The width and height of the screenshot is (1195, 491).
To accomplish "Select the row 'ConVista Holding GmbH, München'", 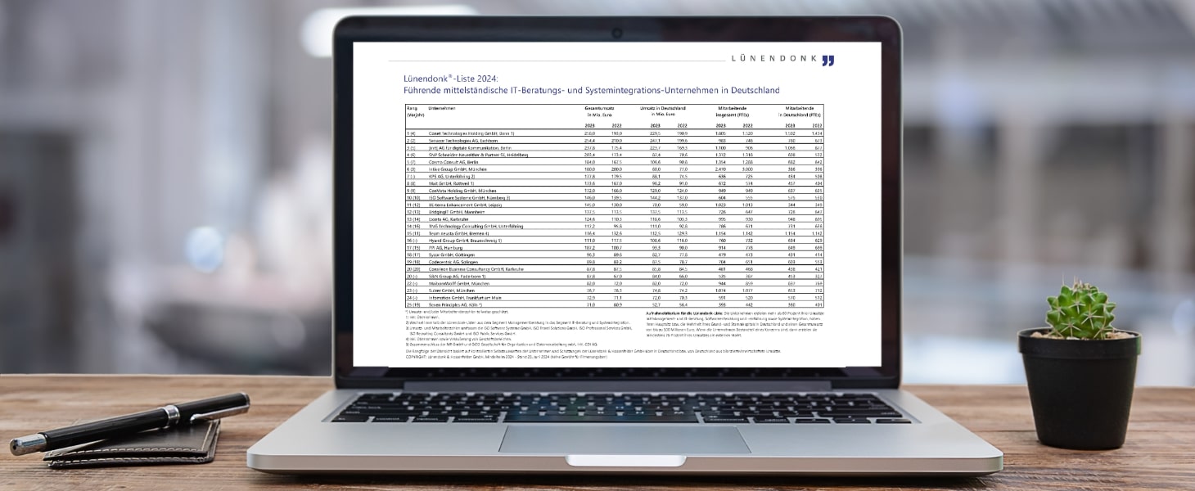I will (x=614, y=191).
